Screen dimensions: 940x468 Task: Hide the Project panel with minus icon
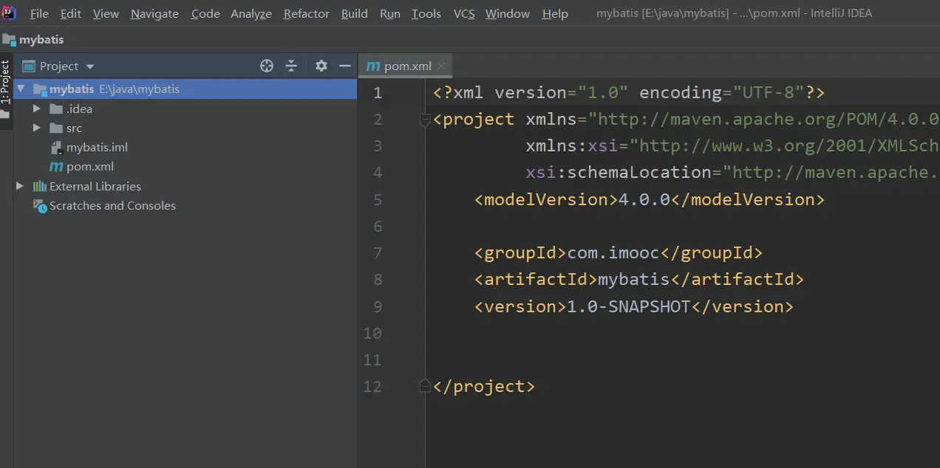pyautogui.click(x=344, y=66)
